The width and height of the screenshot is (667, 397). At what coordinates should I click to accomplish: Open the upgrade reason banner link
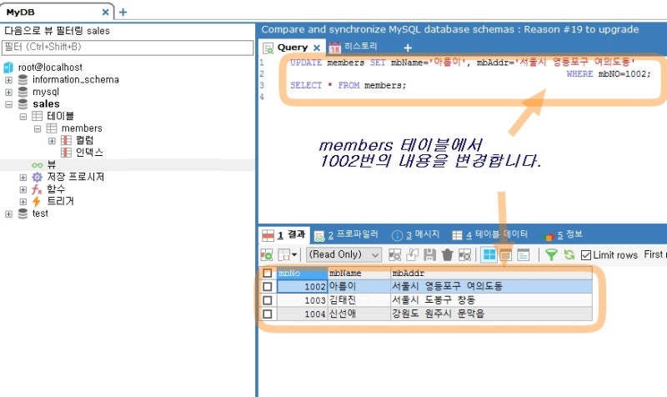[450, 29]
